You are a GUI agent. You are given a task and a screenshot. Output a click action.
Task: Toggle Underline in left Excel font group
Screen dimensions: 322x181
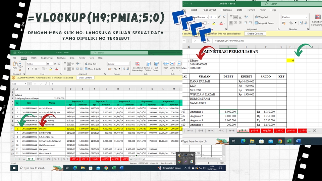coord(36,69)
